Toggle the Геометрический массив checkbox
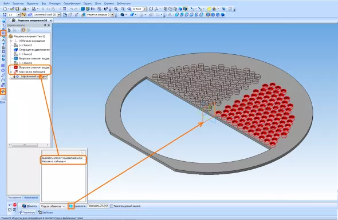 [x=112, y=206]
